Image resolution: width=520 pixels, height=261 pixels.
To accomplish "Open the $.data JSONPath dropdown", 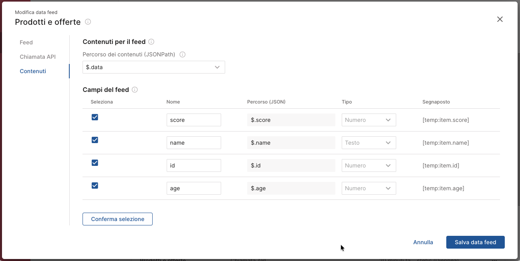I will 153,67.
